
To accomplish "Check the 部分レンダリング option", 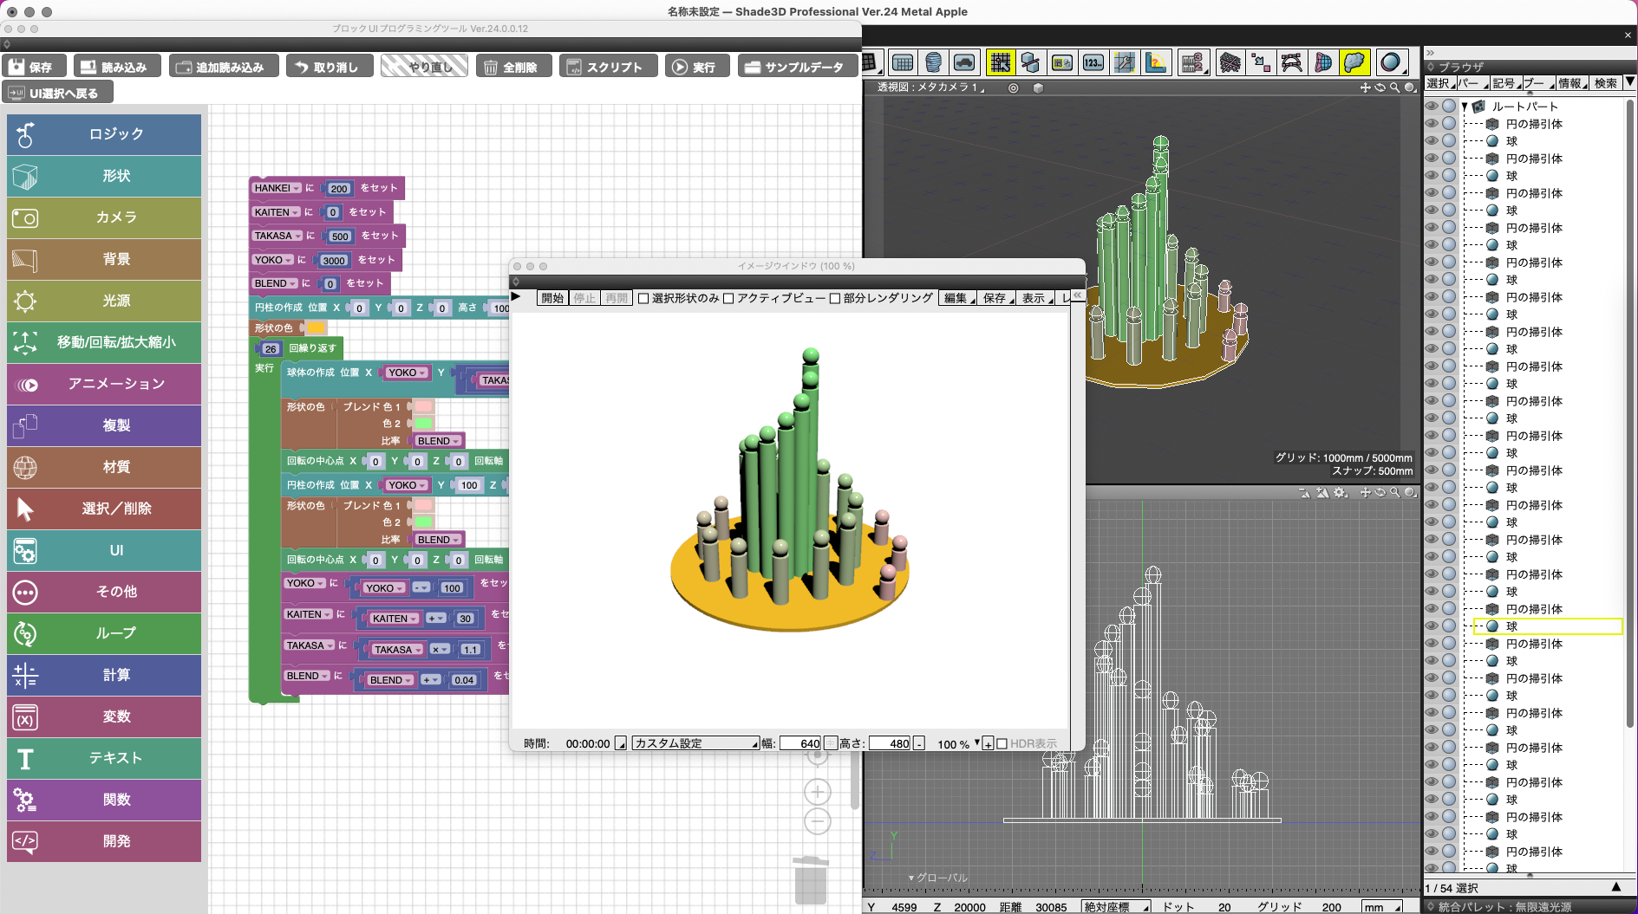I will point(835,298).
